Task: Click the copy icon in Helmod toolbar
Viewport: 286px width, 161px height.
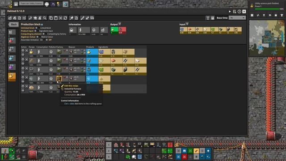Action: 51,18
